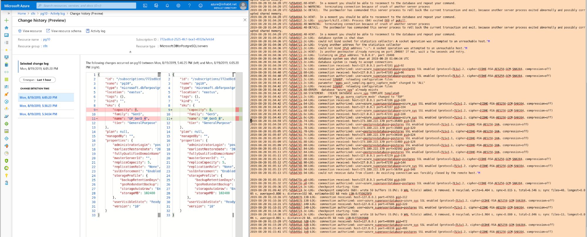Select change entry Mon, 8/19/2019, 5:34:04 PM
587x237 pixels.
pos(46,114)
